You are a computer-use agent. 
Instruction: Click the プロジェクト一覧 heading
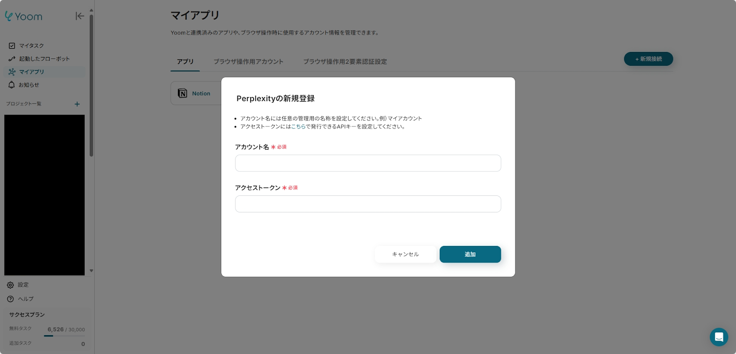point(23,104)
